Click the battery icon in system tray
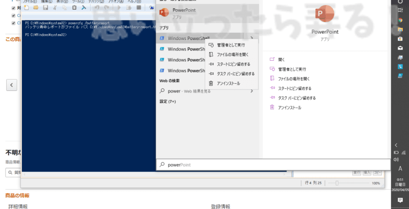Viewport: 409px width, 209px height. [397, 152]
